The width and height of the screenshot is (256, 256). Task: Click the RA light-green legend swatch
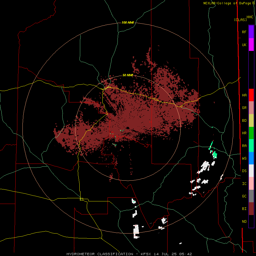coord(251,146)
